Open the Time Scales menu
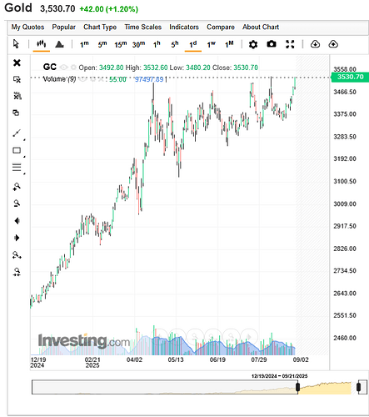The height and width of the screenshot is (417, 369). pyautogui.click(x=142, y=27)
